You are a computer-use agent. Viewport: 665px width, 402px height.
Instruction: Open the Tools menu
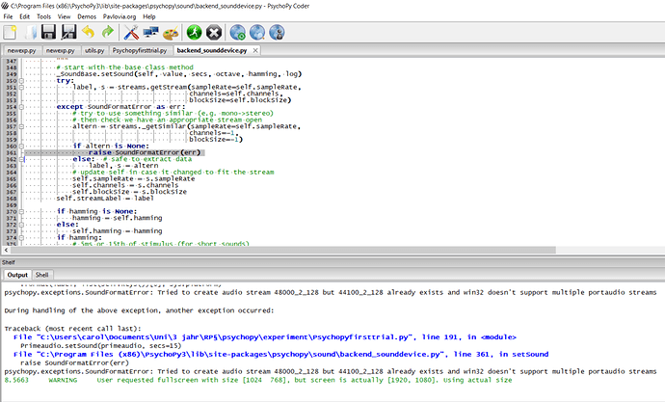(x=43, y=16)
